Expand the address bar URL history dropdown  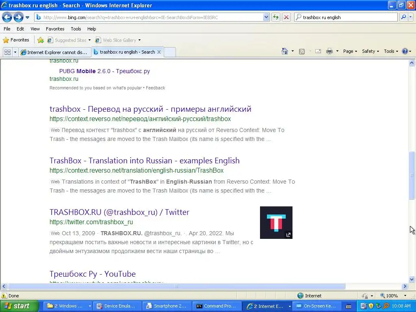coord(266,17)
